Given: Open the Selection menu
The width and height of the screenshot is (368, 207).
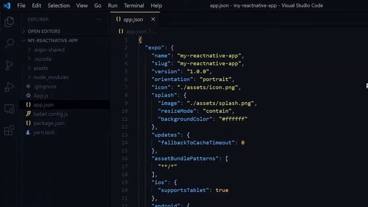Looking at the screenshot, I should pyautogui.click(x=59, y=5).
